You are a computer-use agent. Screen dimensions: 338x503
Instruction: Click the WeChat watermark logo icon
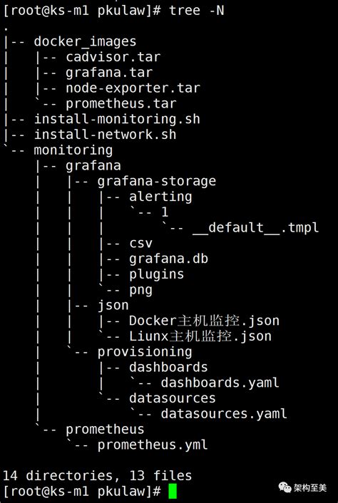pos(285,488)
